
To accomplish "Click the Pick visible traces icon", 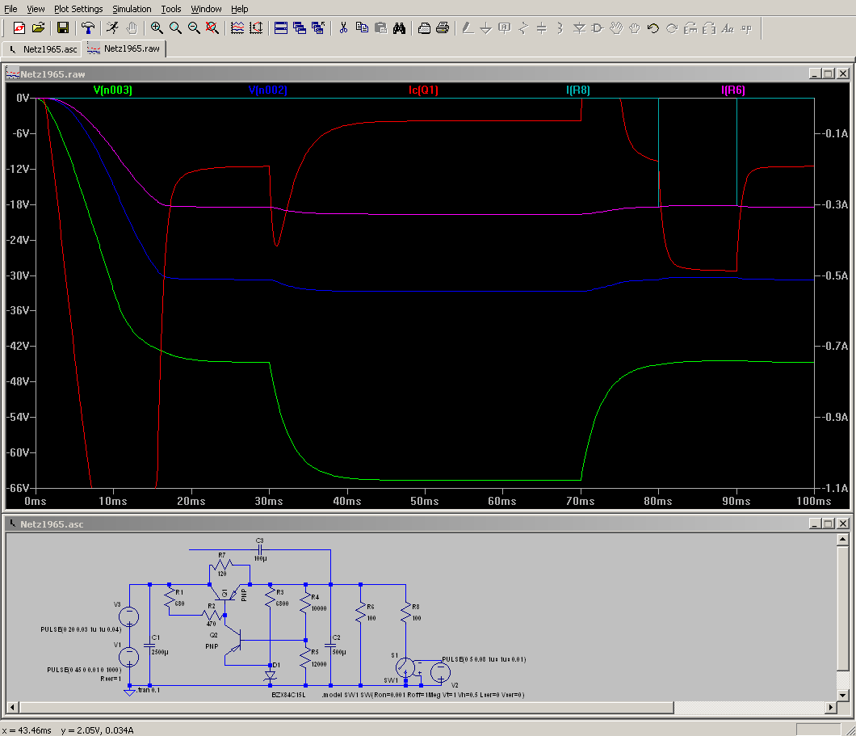I will pyautogui.click(x=256, y=27).
